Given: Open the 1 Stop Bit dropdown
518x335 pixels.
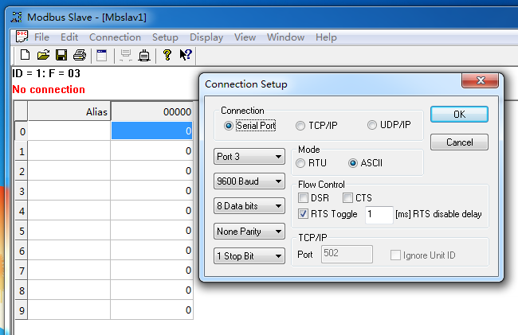Looking at the screenshot, I should point(249,256).
